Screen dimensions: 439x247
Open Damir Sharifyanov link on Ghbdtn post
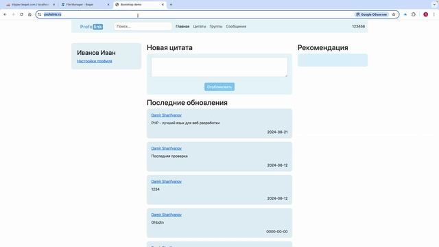click(x=166, y=215)
